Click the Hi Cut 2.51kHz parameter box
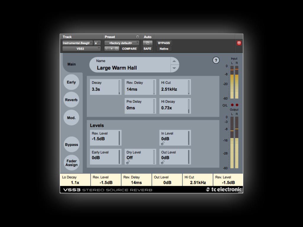Viewport: 303px width, 227px height. click(x=175, y=87)
